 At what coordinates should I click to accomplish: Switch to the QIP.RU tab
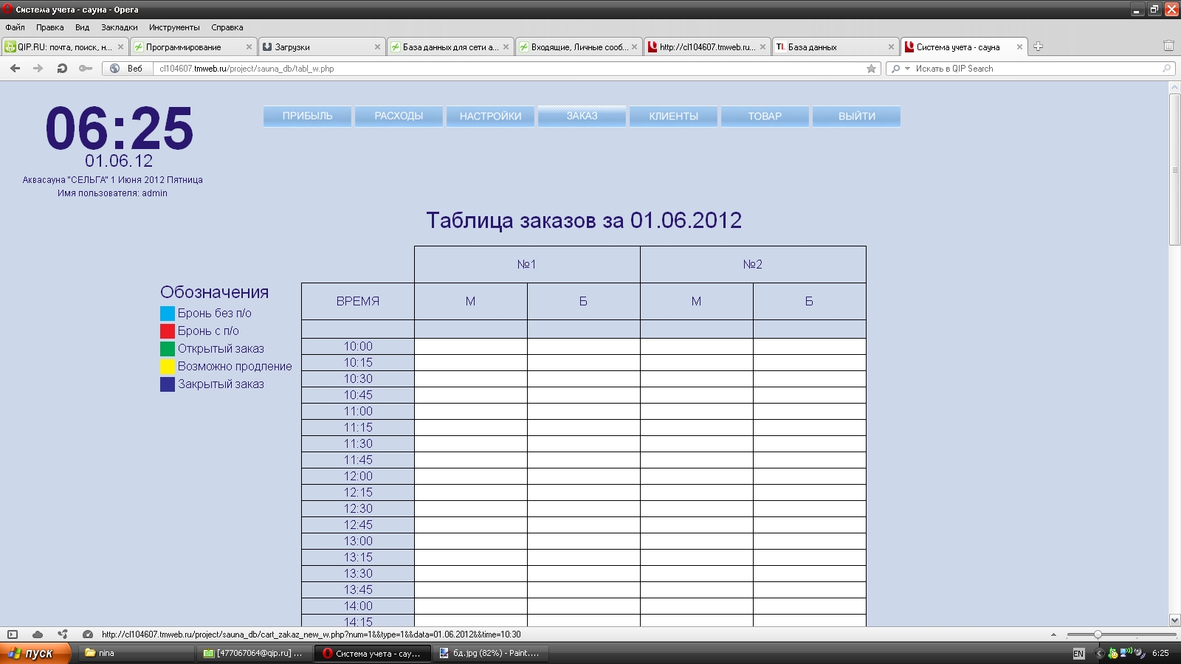(x=64, y=46)
